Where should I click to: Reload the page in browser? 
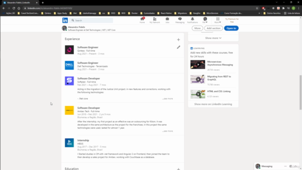coord(14,8)
